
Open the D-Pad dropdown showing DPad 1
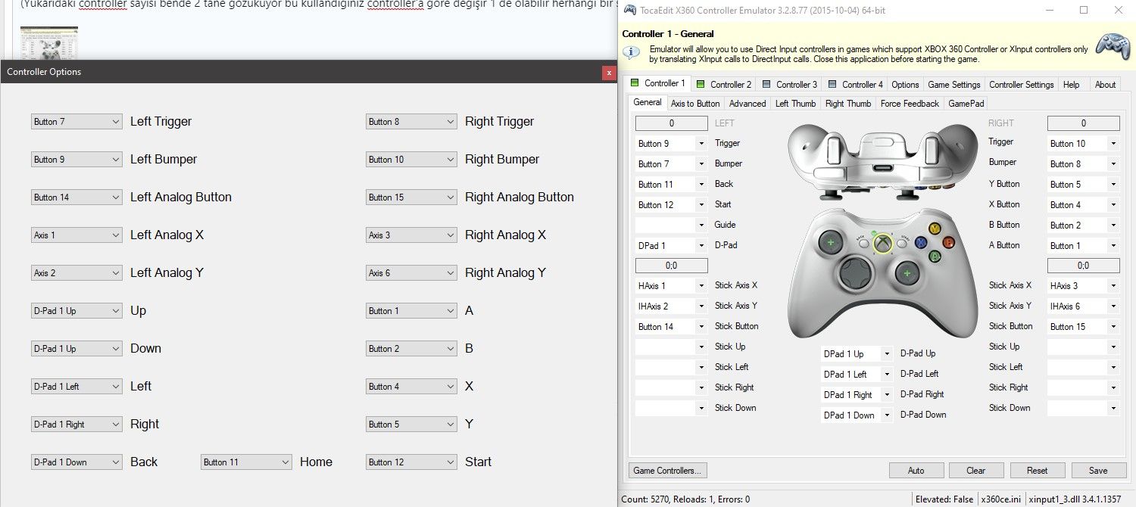[x=671, y=245]
